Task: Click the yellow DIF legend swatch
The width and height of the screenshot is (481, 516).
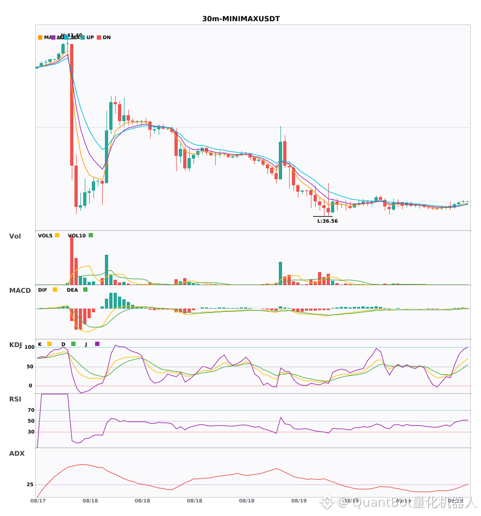Action: click(55, 290)
